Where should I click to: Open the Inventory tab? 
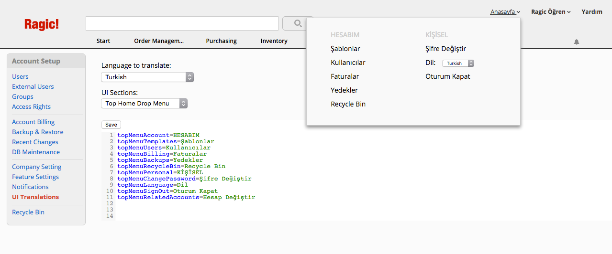(x=274, y=41)
